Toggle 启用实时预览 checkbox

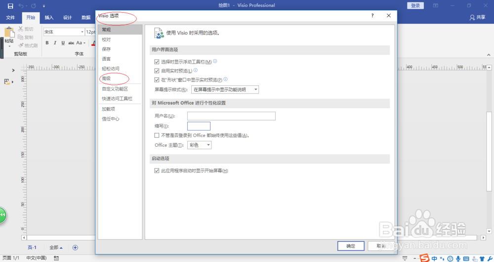[157, 71]
